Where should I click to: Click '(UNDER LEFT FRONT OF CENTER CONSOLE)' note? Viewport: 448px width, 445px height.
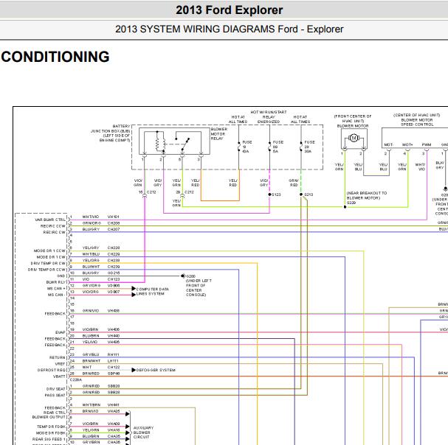click(x=199, y=287)
